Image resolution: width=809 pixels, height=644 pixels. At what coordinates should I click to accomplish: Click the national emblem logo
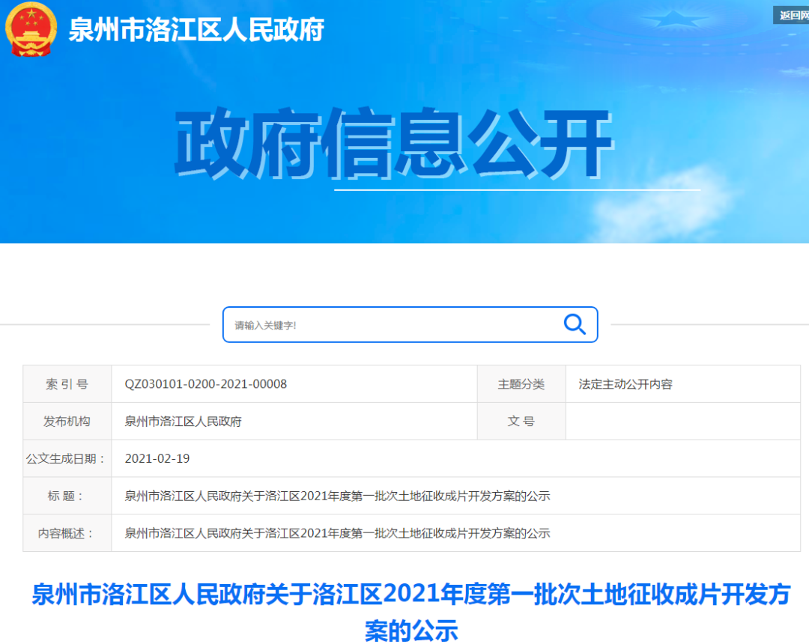coord(31,29)
